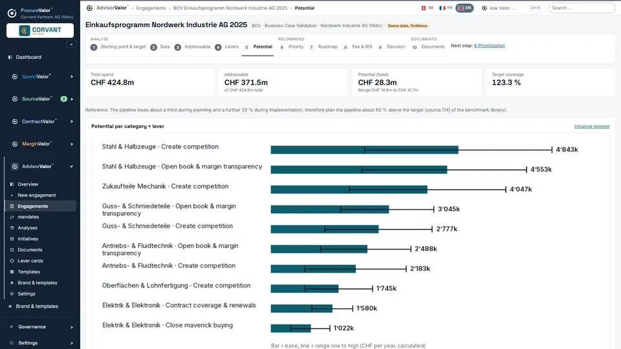Click the Elektrik & Elektronik Close maverick buying bar

(290, 328)
